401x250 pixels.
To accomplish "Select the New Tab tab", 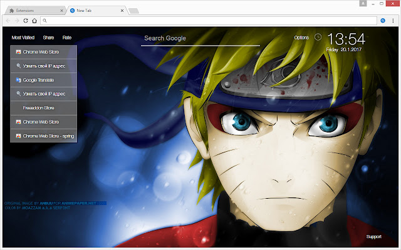I will [96, 11].
